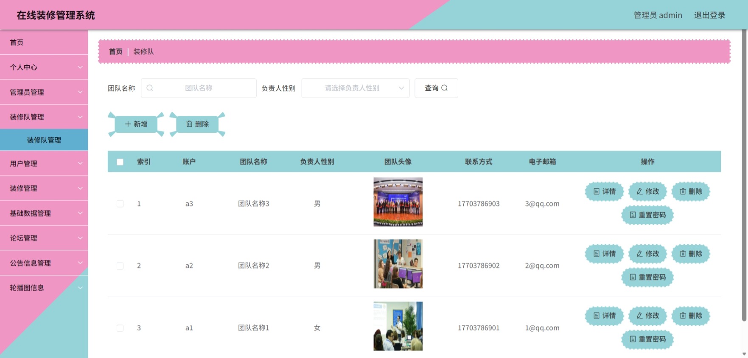Check the row checkbox for 团队名称1
Image resolution: width=748 pixels, height=358 pixels.
tap(120, 328)
